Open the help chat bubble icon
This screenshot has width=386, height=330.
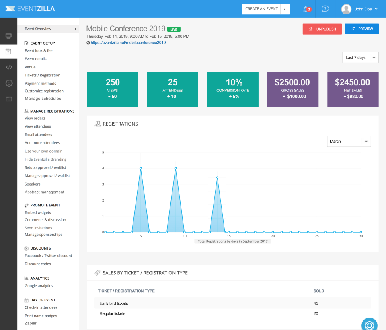click(325, 9)
